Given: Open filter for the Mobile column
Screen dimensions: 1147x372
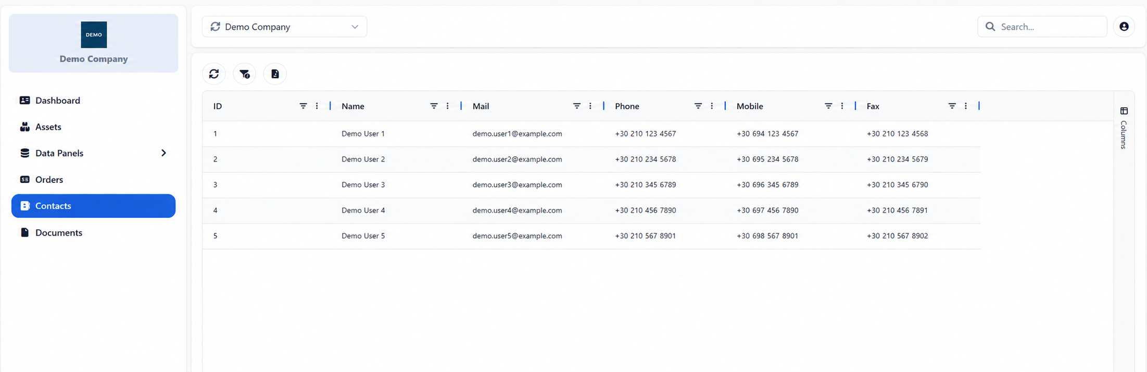Looking at the screenshot, I should click(x=828, y=106).
